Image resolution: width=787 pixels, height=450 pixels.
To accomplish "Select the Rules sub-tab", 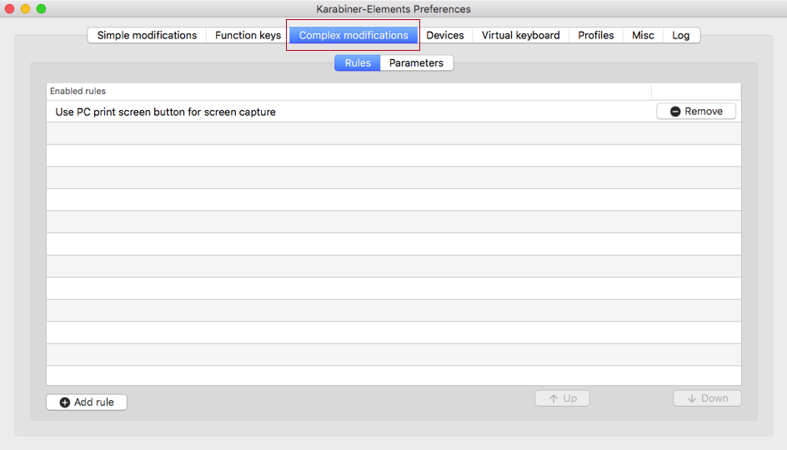I will tap(358, 62).
